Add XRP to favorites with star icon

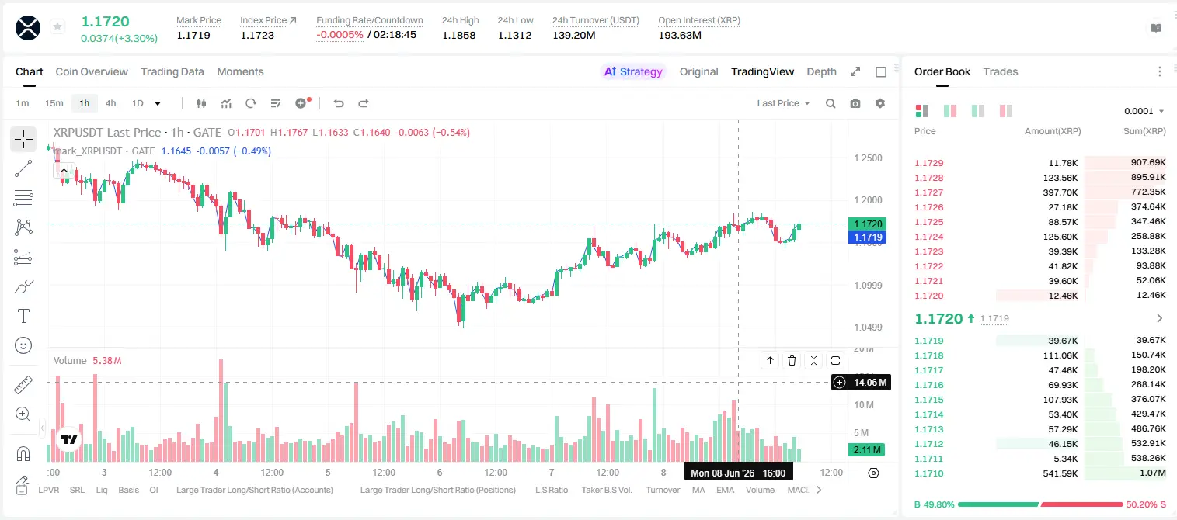point(57,27)
